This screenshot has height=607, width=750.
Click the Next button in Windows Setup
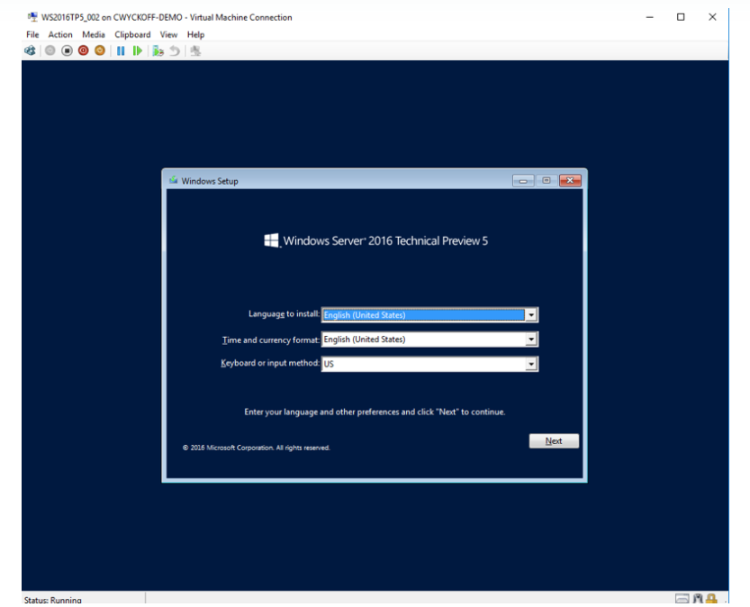[x=554, y=441]
